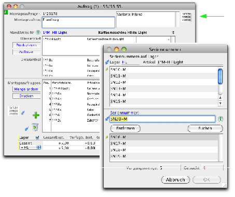The image size is (235, 197).
Task: Open the serial number barcode icon at top right of Auftrag window
Action: [186, 17]
